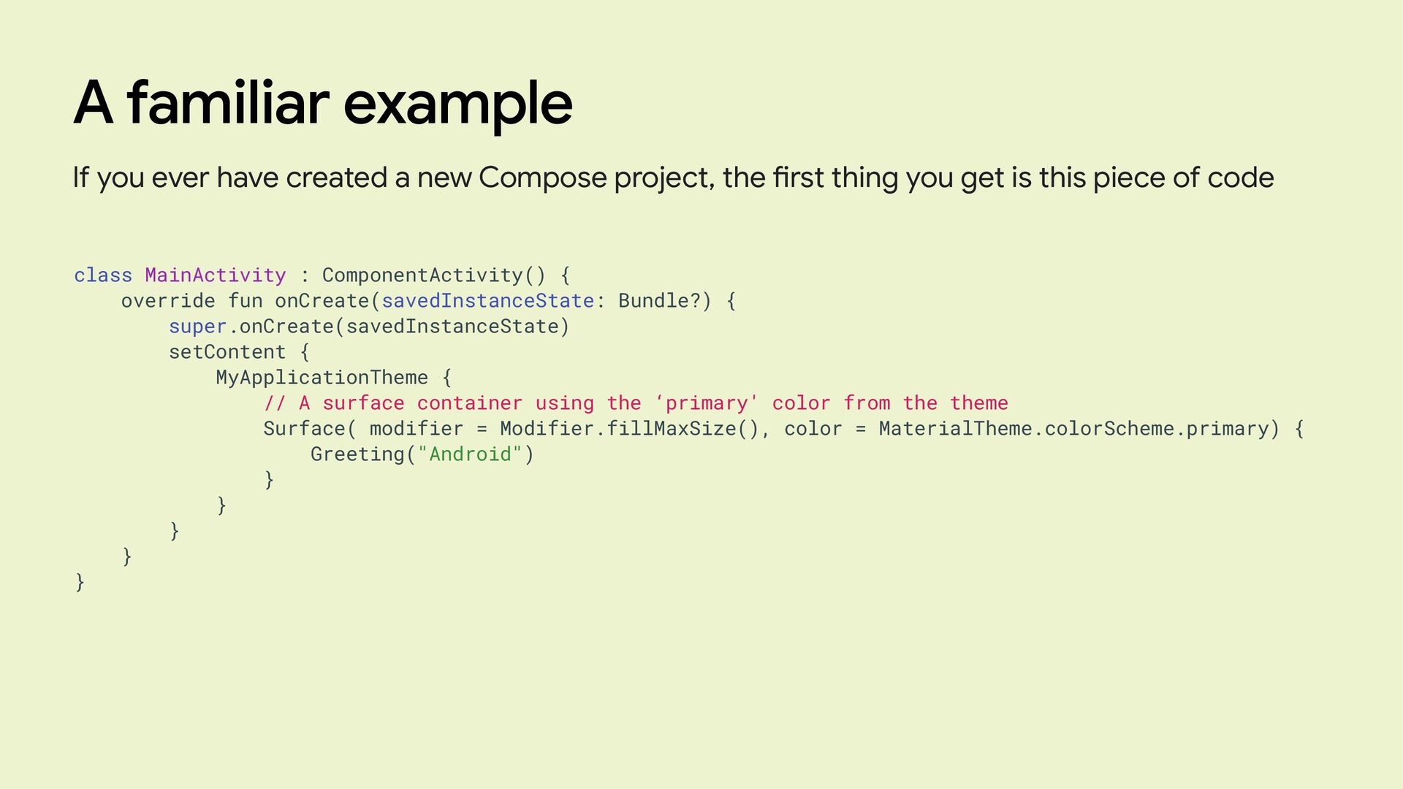Click the "Greeting" function call
Viewport: 1403px width, 789px height.
357,454
